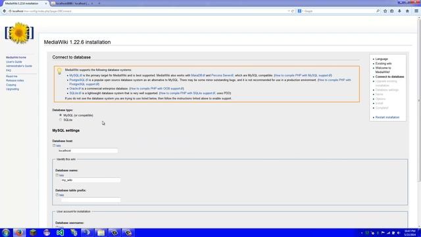
Task: Open the Read me link
Action: coord(12,76)
